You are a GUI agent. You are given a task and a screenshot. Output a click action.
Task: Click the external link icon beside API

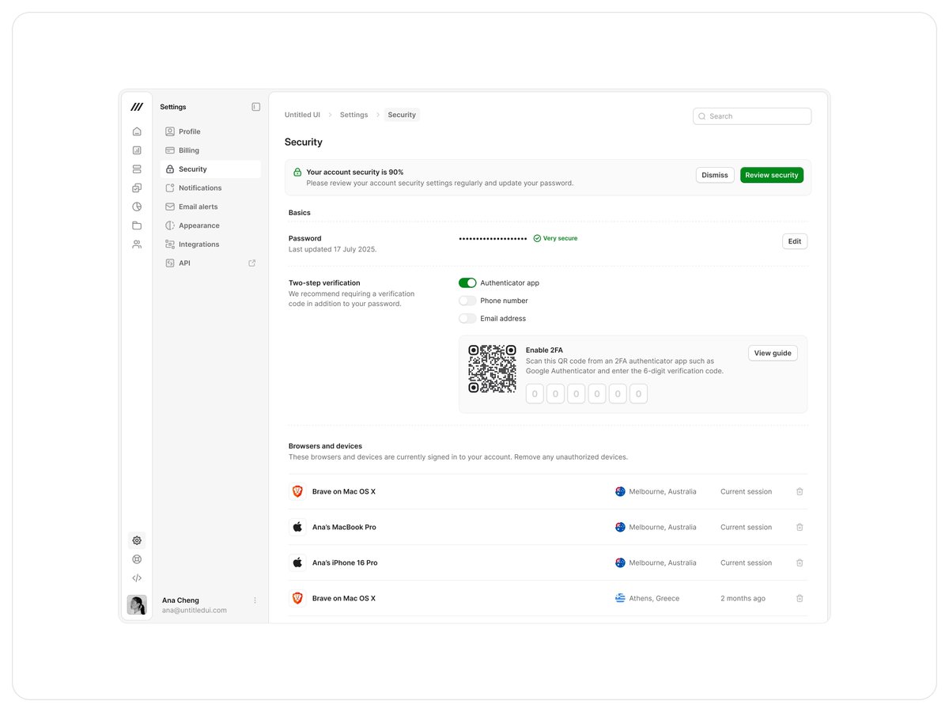[x=252, y=263]
